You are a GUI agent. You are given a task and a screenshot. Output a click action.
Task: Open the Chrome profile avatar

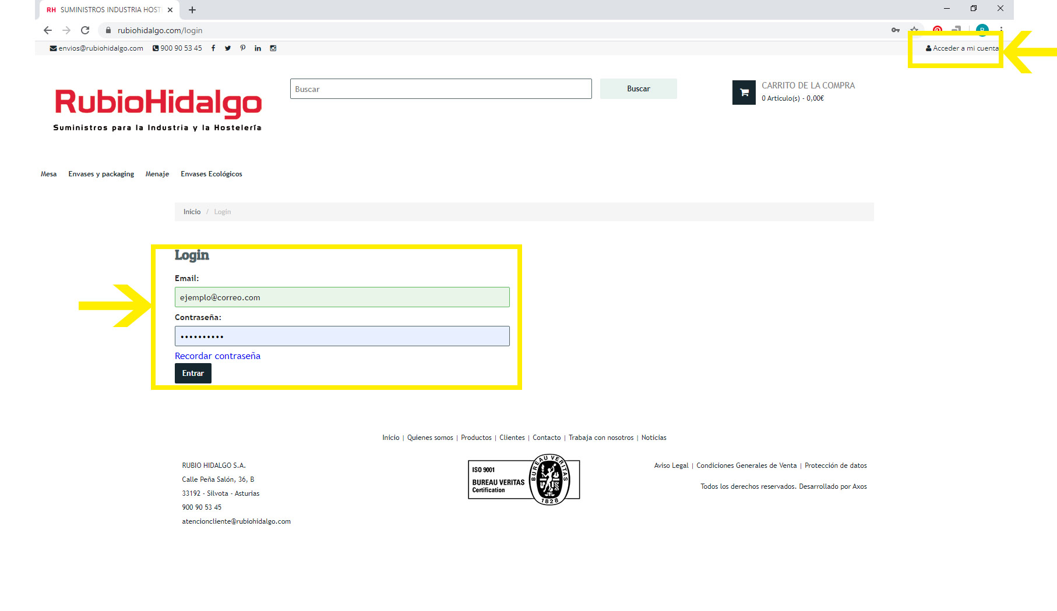coord(982,30)
